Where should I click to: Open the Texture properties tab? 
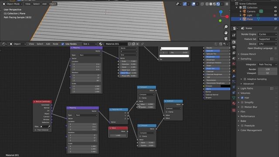tap(234, 110)
